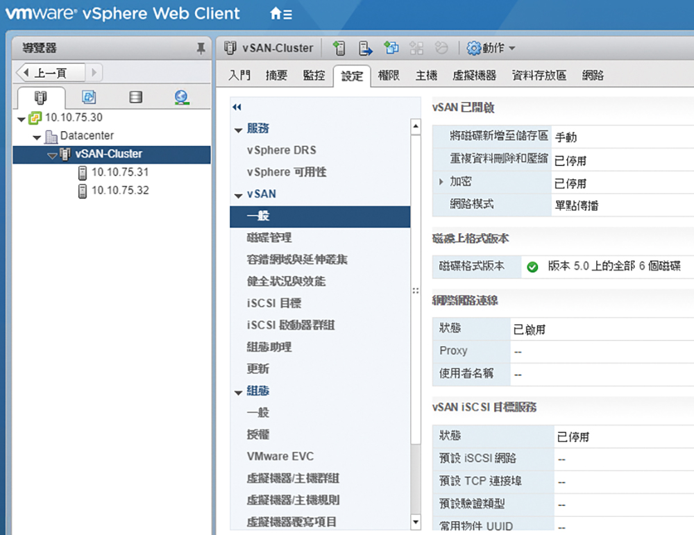Viewport: 694px width, 535px height.
Task: Click the greyed-out grid toolbar icon
Action: 416,48
